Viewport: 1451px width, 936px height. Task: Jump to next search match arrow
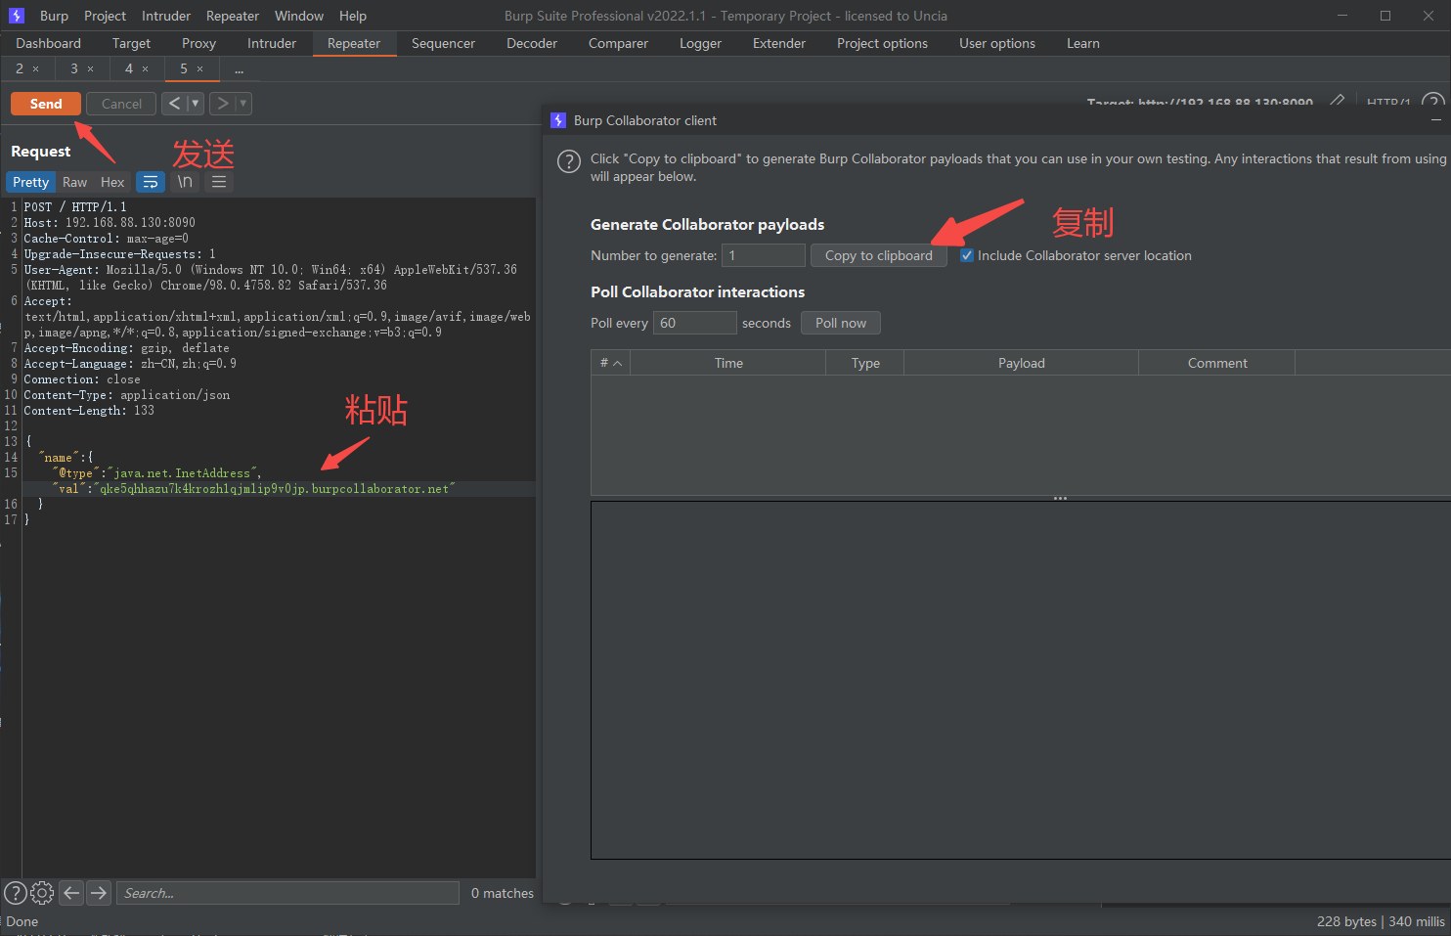[99, 893]
